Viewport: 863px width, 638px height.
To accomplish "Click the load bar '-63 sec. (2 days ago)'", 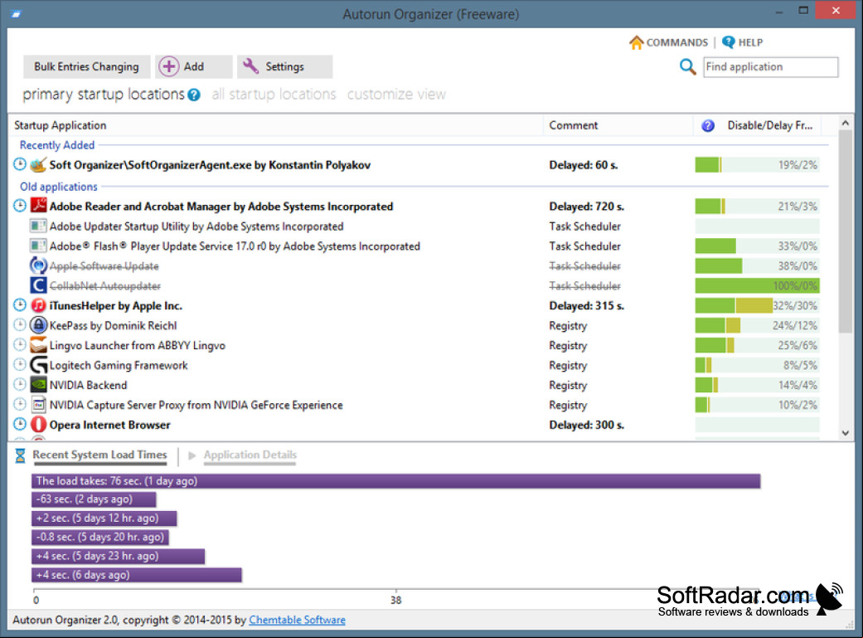I will pyautogui.click(x=95, y=499).
